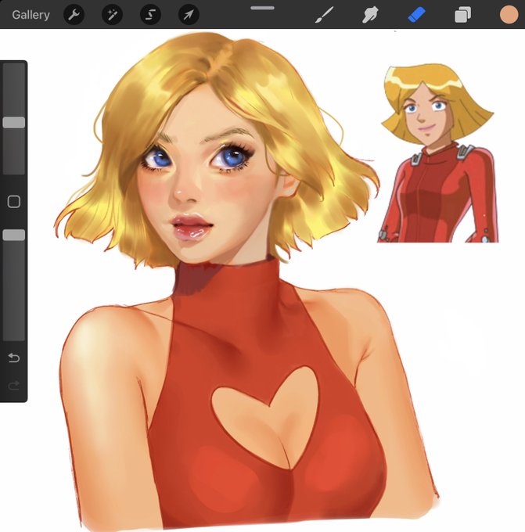
Task: Tap the cartoon reference image on the canvas
Action: tap(437, 153)
